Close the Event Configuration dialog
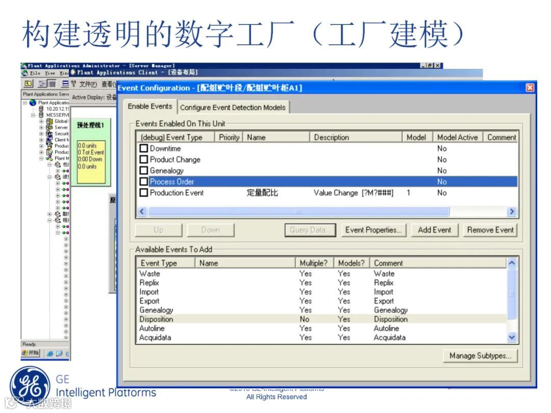 pyautogui.click(x=530, y=88)
